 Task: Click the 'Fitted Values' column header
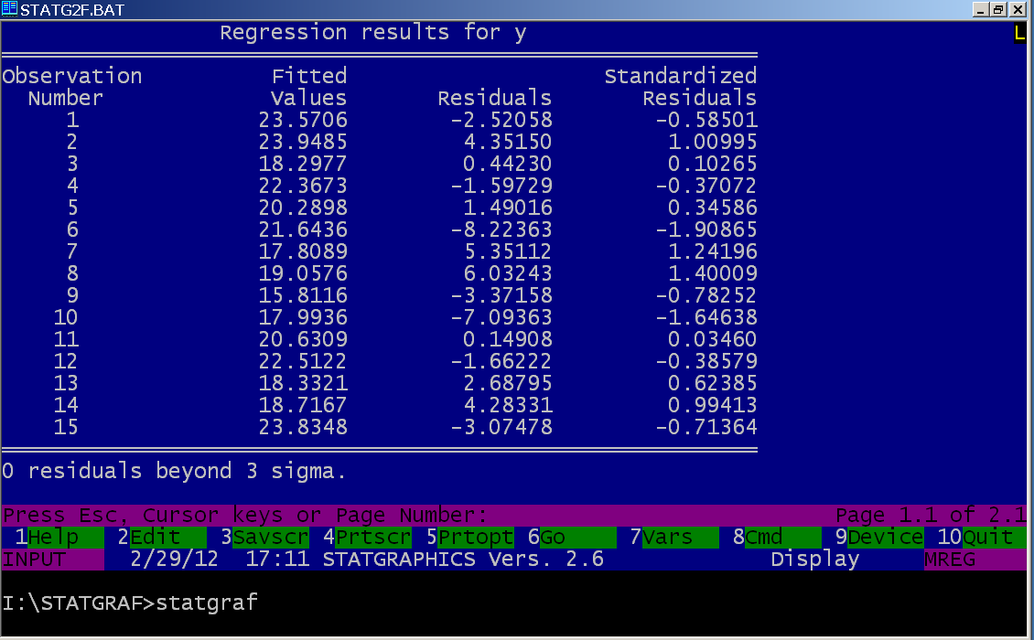308,87
